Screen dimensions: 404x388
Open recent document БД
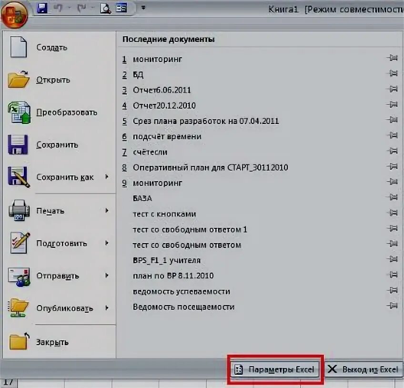coord(138,75)
